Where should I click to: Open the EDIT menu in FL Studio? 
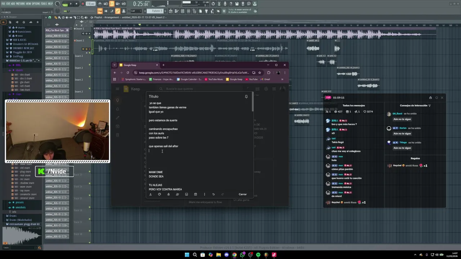(x=8, y=4)
